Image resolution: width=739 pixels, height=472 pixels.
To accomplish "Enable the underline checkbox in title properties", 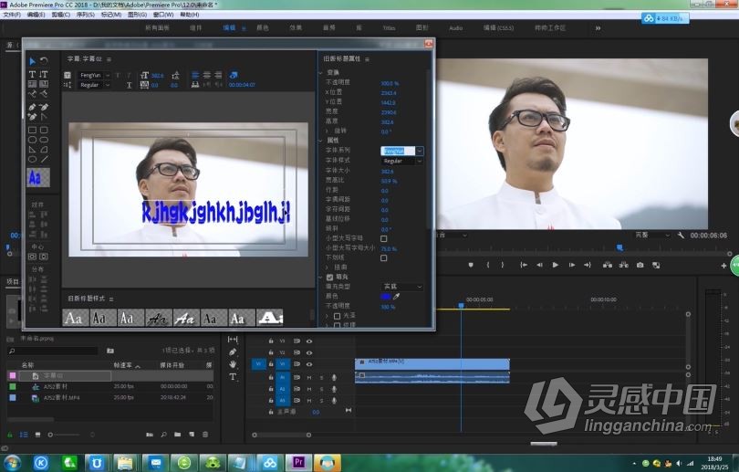I will (x=383, y=258).
